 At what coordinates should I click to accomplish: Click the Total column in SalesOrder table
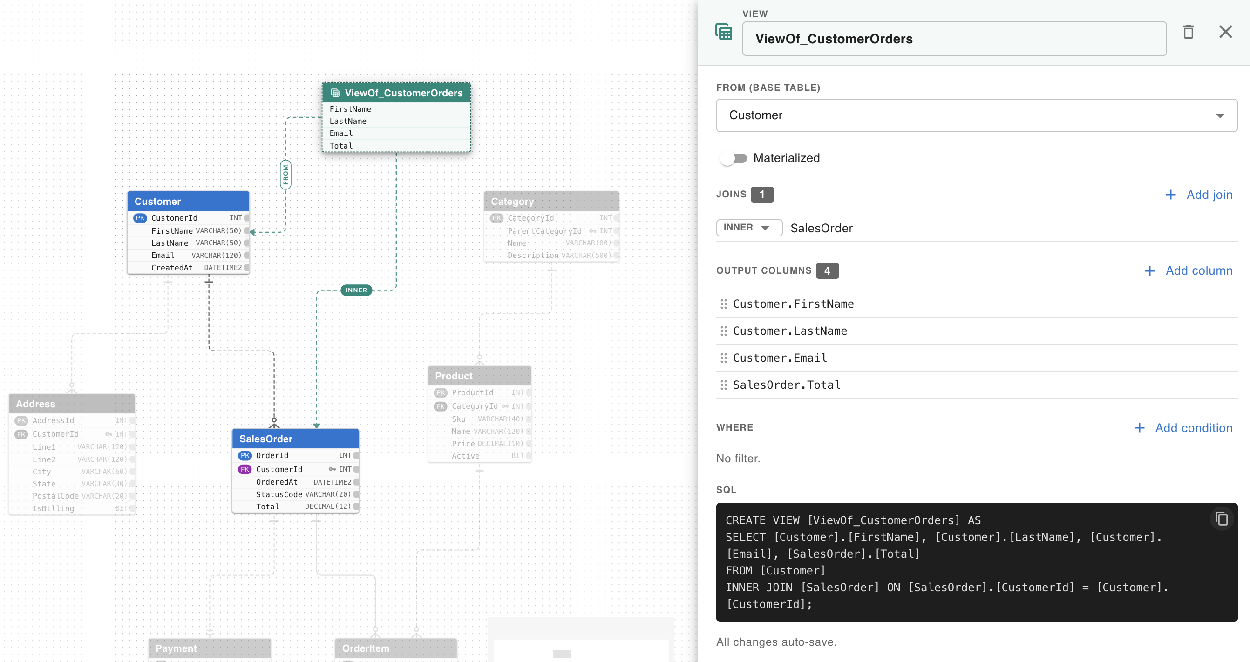click(x=295, y=507)
